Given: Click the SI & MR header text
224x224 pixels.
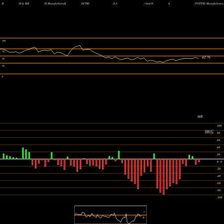Looking at the screenshot, I should (24, 4).
